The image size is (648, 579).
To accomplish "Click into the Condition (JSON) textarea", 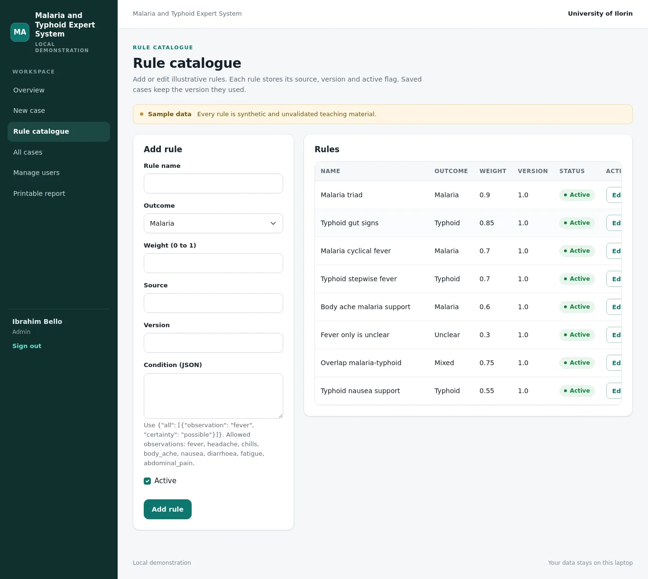I will click(x=213, y=396).
